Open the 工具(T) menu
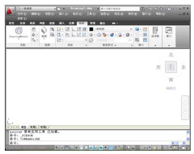The image size is (194, 154). click(91, 14)
